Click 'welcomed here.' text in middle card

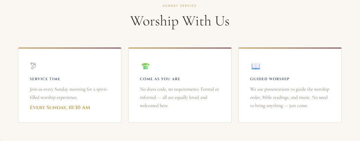(154, 106)
